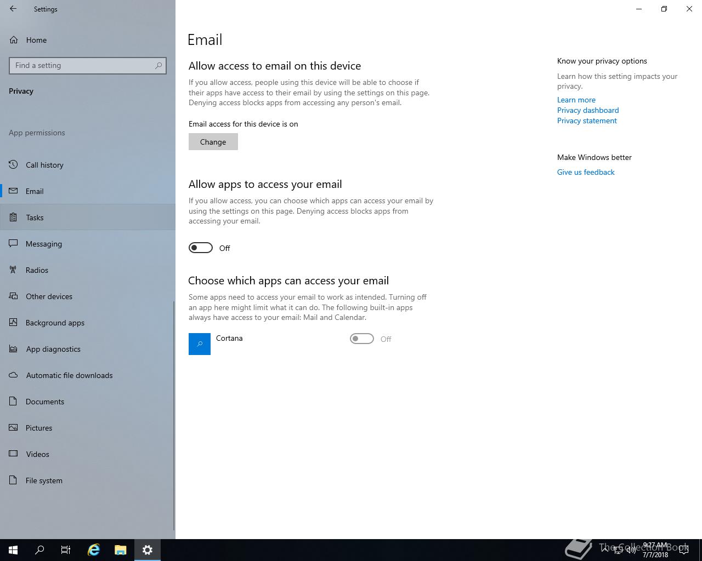This screenshot has height=561, width=702.
Task: Click the App diagnostics chart icon
Action: (14, 349)
